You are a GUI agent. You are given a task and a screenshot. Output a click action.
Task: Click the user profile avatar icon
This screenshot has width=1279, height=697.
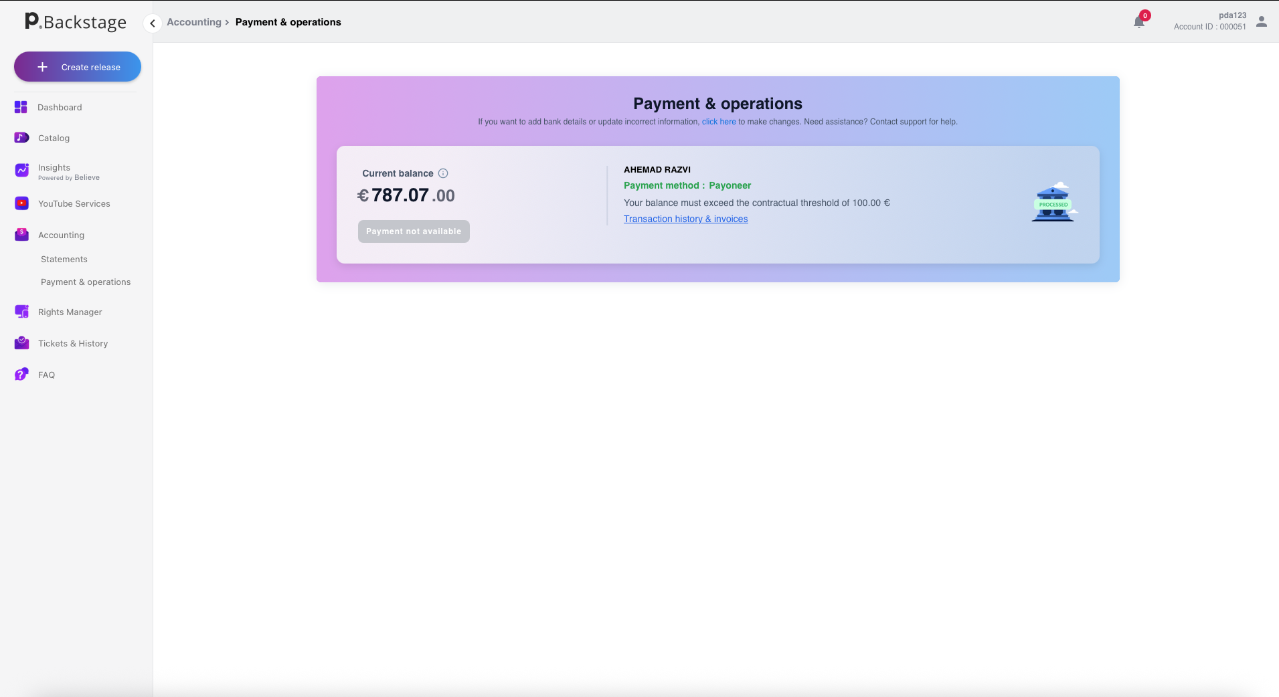tap(1262, 22)
